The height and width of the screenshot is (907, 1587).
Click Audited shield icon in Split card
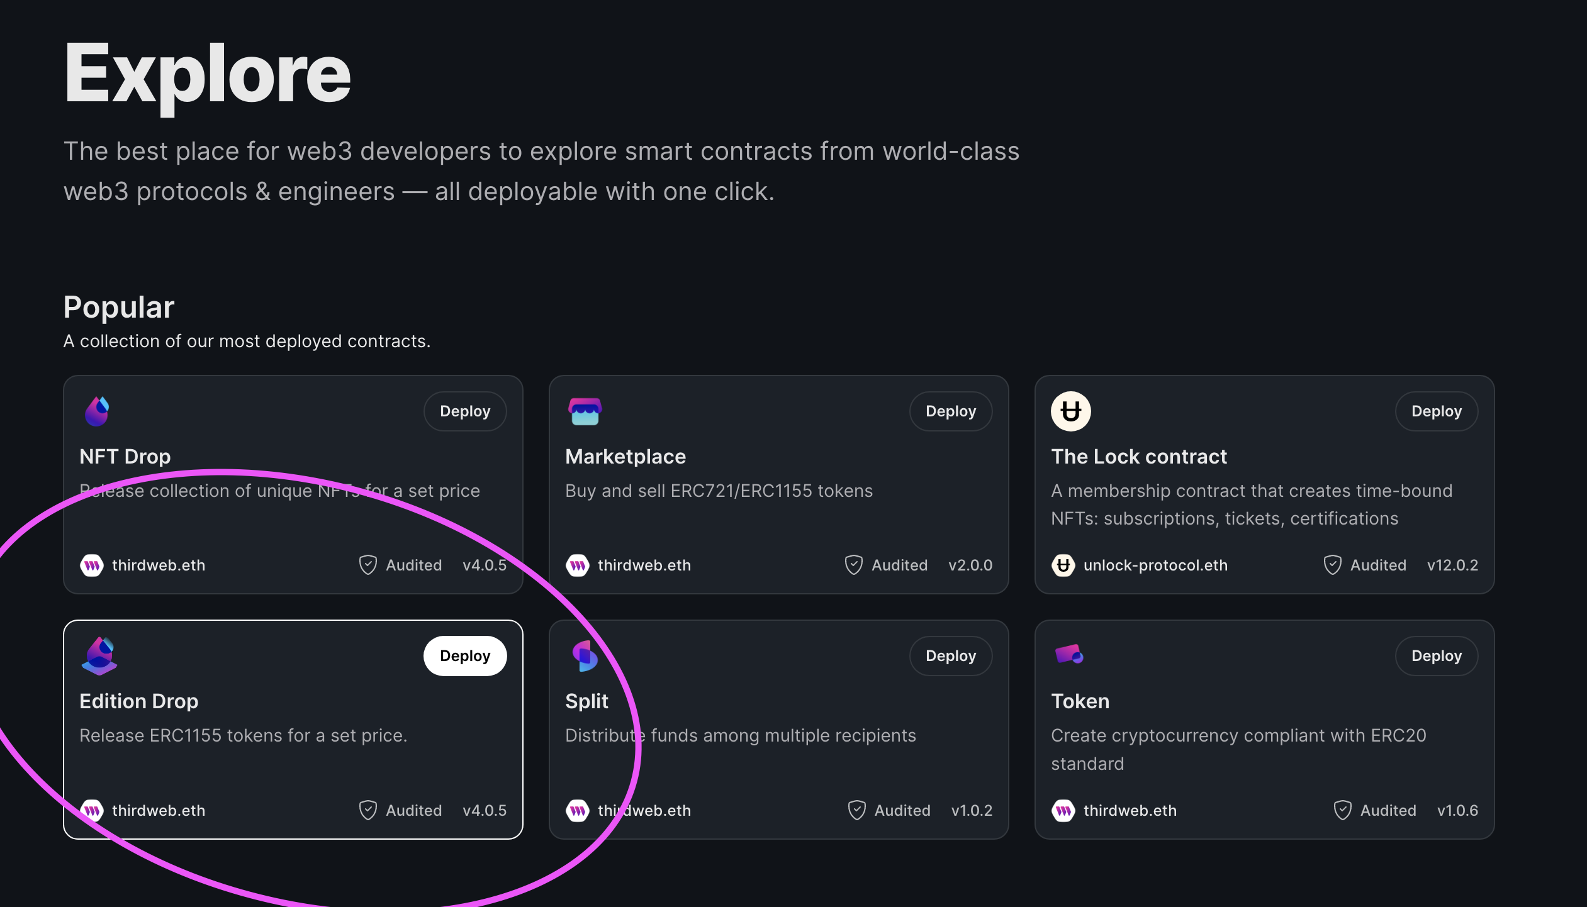point(857,810)
